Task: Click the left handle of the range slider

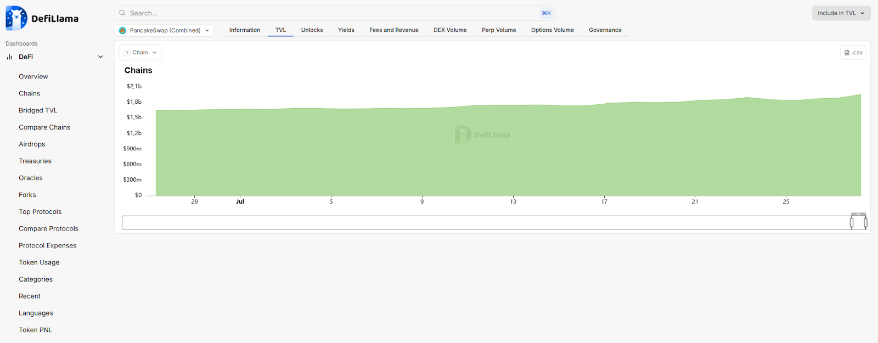Action: 852,223
